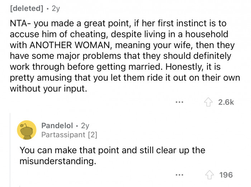
Task: Click the 196 vote count
Action: pos(226,175)
